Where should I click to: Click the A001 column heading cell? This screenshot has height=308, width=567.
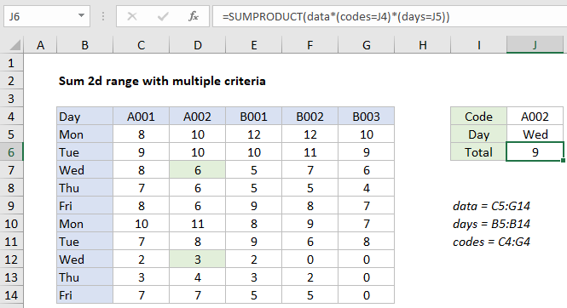coord(141,117)
